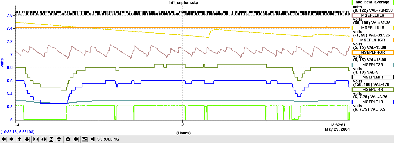The image size is (394, 143).
Task: Click the '(-1, 55) VAL=39.925' legend value
Action: 371,35
